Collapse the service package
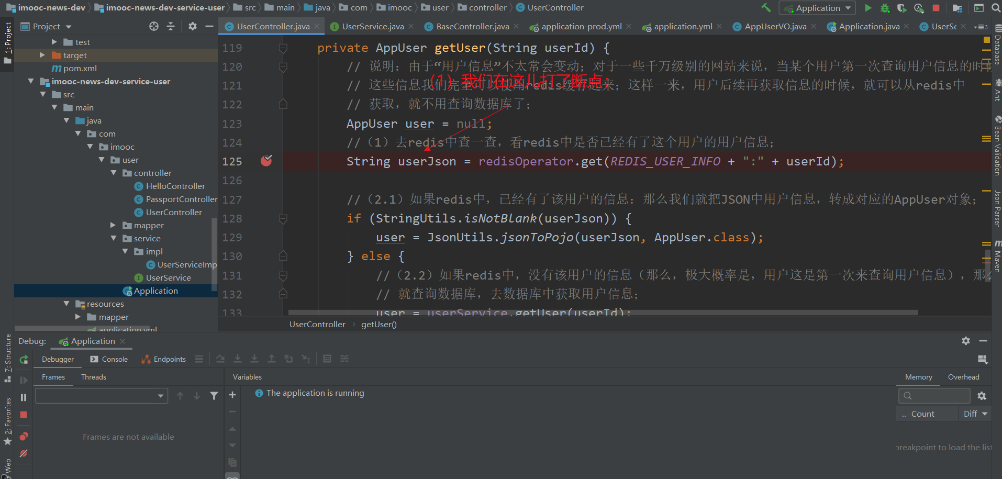The image size is (1002, 479). point(113,238)
